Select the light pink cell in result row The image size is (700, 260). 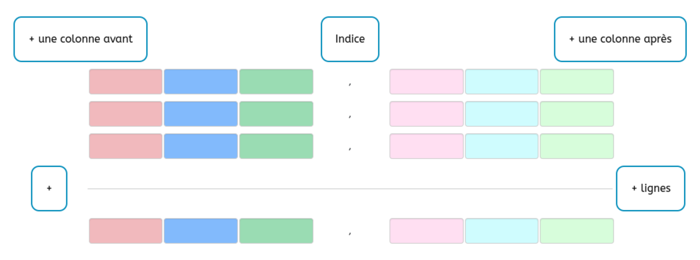point(426,231)
